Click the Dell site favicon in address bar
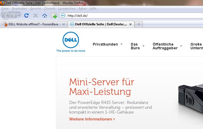203x129 pixels. (x=63, y=16)
